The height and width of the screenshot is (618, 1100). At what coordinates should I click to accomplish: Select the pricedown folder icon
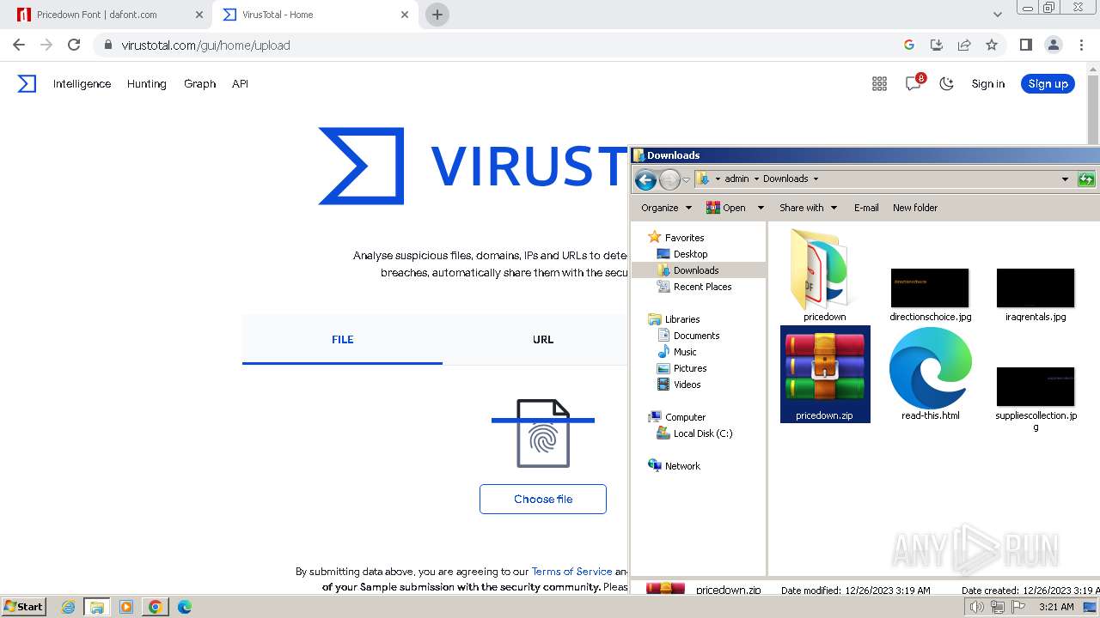pos(824,276)
